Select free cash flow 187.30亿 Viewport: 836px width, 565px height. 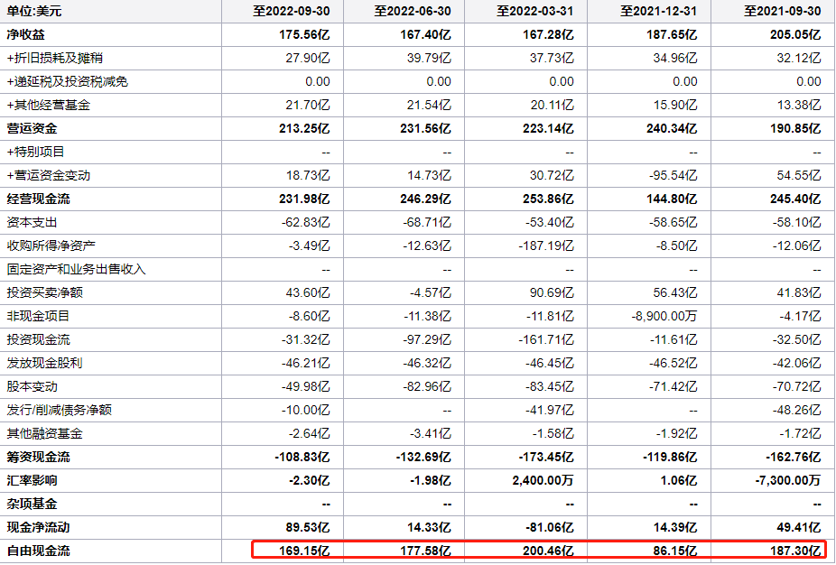click(x=795, y=551)
